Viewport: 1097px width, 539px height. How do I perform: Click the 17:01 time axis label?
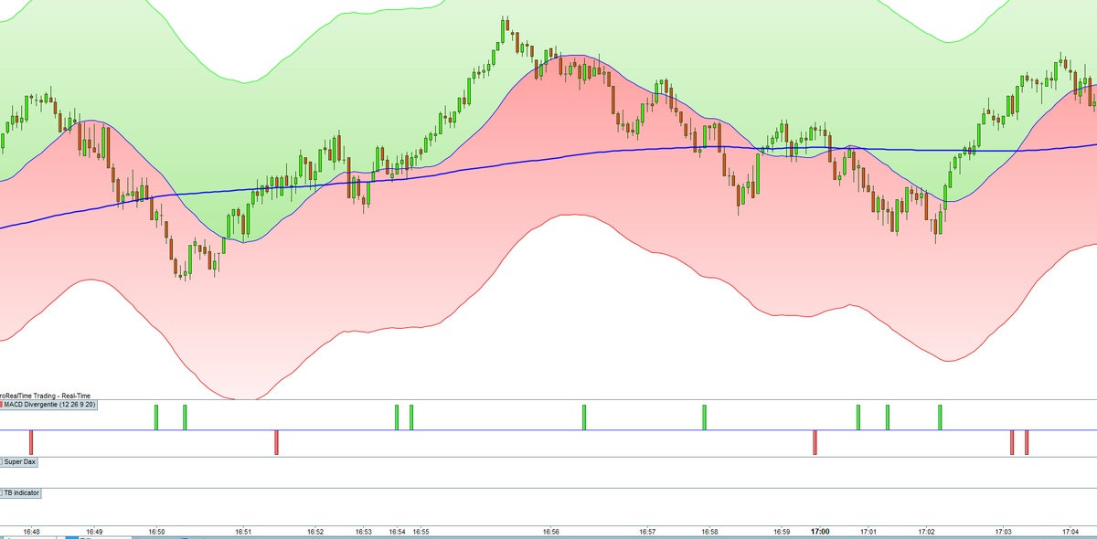[x=869, y=531]
